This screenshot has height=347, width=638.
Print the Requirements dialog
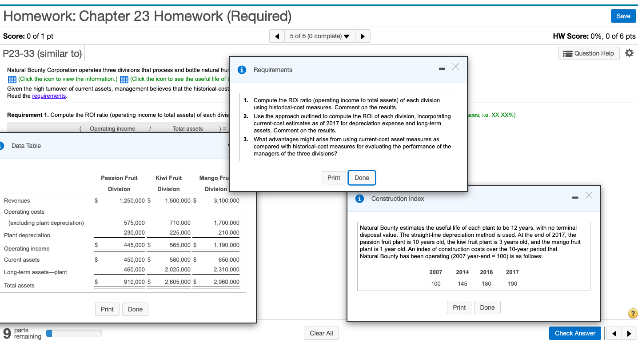click(334, 177)
